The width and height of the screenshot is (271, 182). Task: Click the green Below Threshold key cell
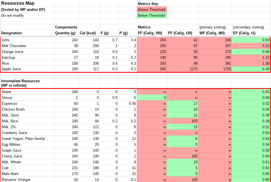click(x=151, y=15)
